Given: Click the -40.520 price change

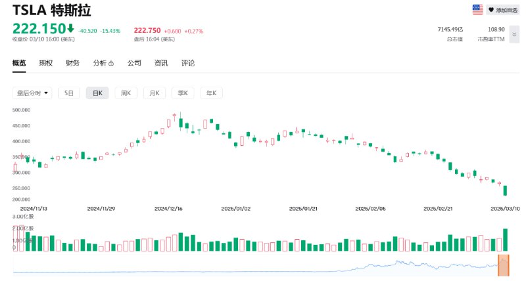Looking at the screenshot, I should click(87, 31).
